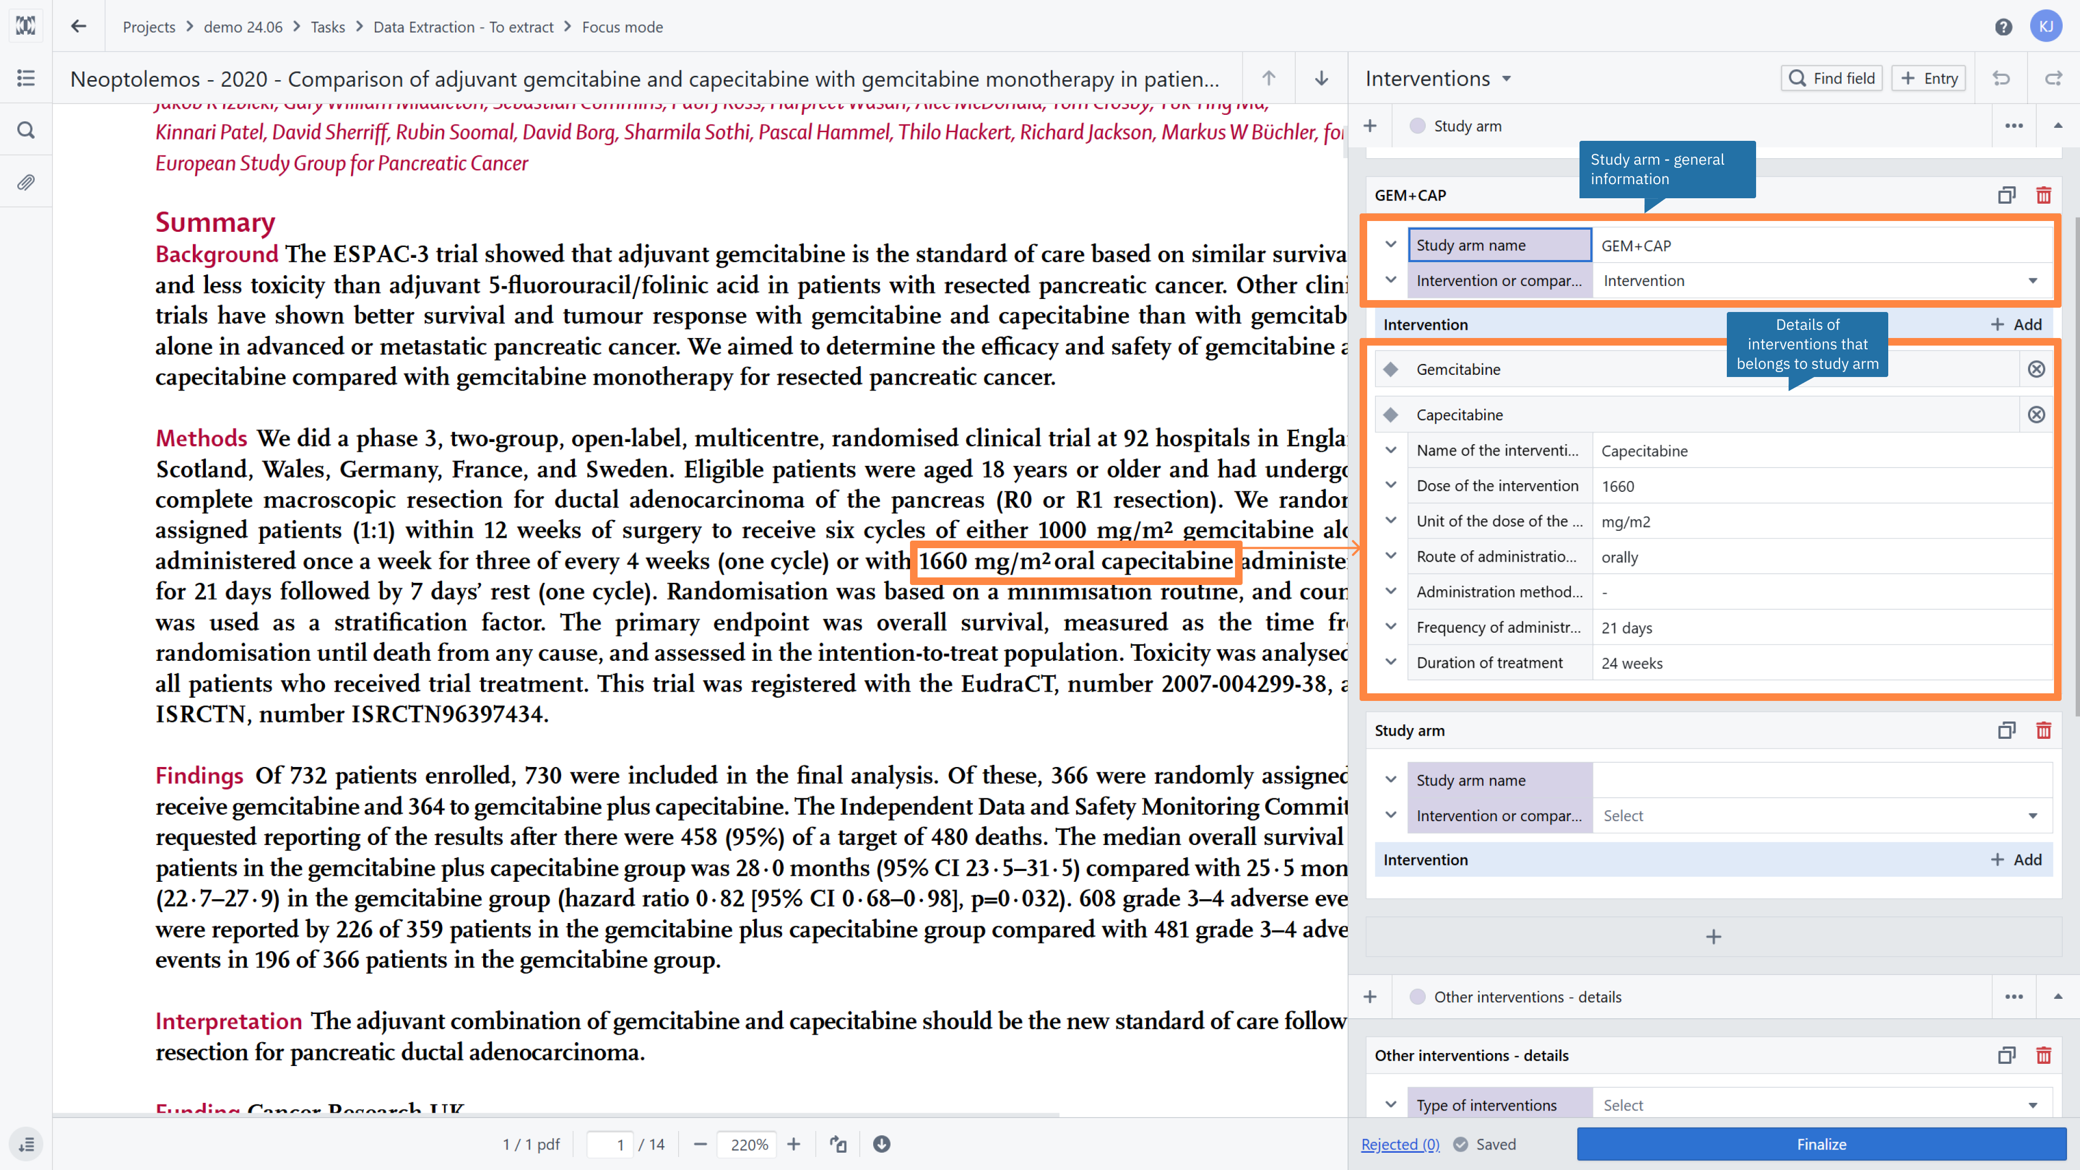2080x1170 pixels.
Task: Click the rotate page icon in PDF toolbar
Action: (x=838, y=1144)
